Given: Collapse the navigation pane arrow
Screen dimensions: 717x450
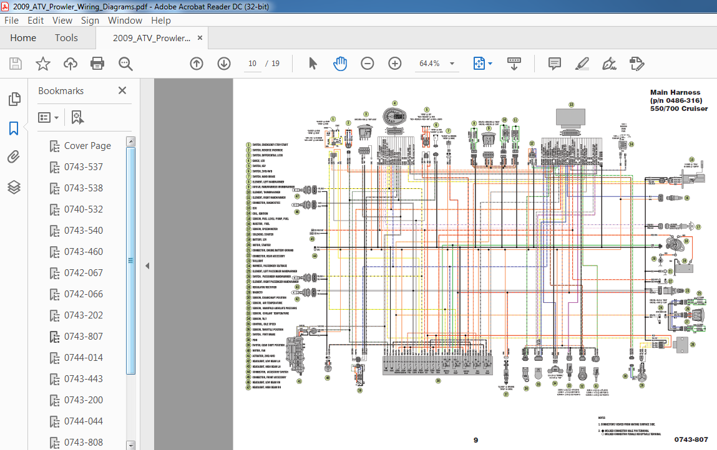Looking at the screenshot, I should click(147, 266).
